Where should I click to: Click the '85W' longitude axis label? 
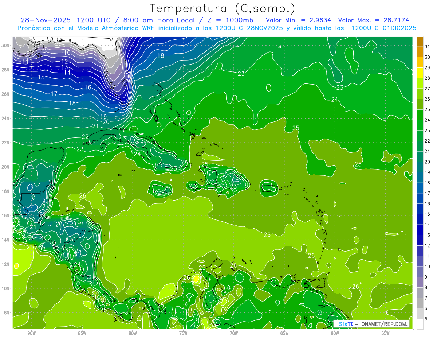[x=82, y=333]
